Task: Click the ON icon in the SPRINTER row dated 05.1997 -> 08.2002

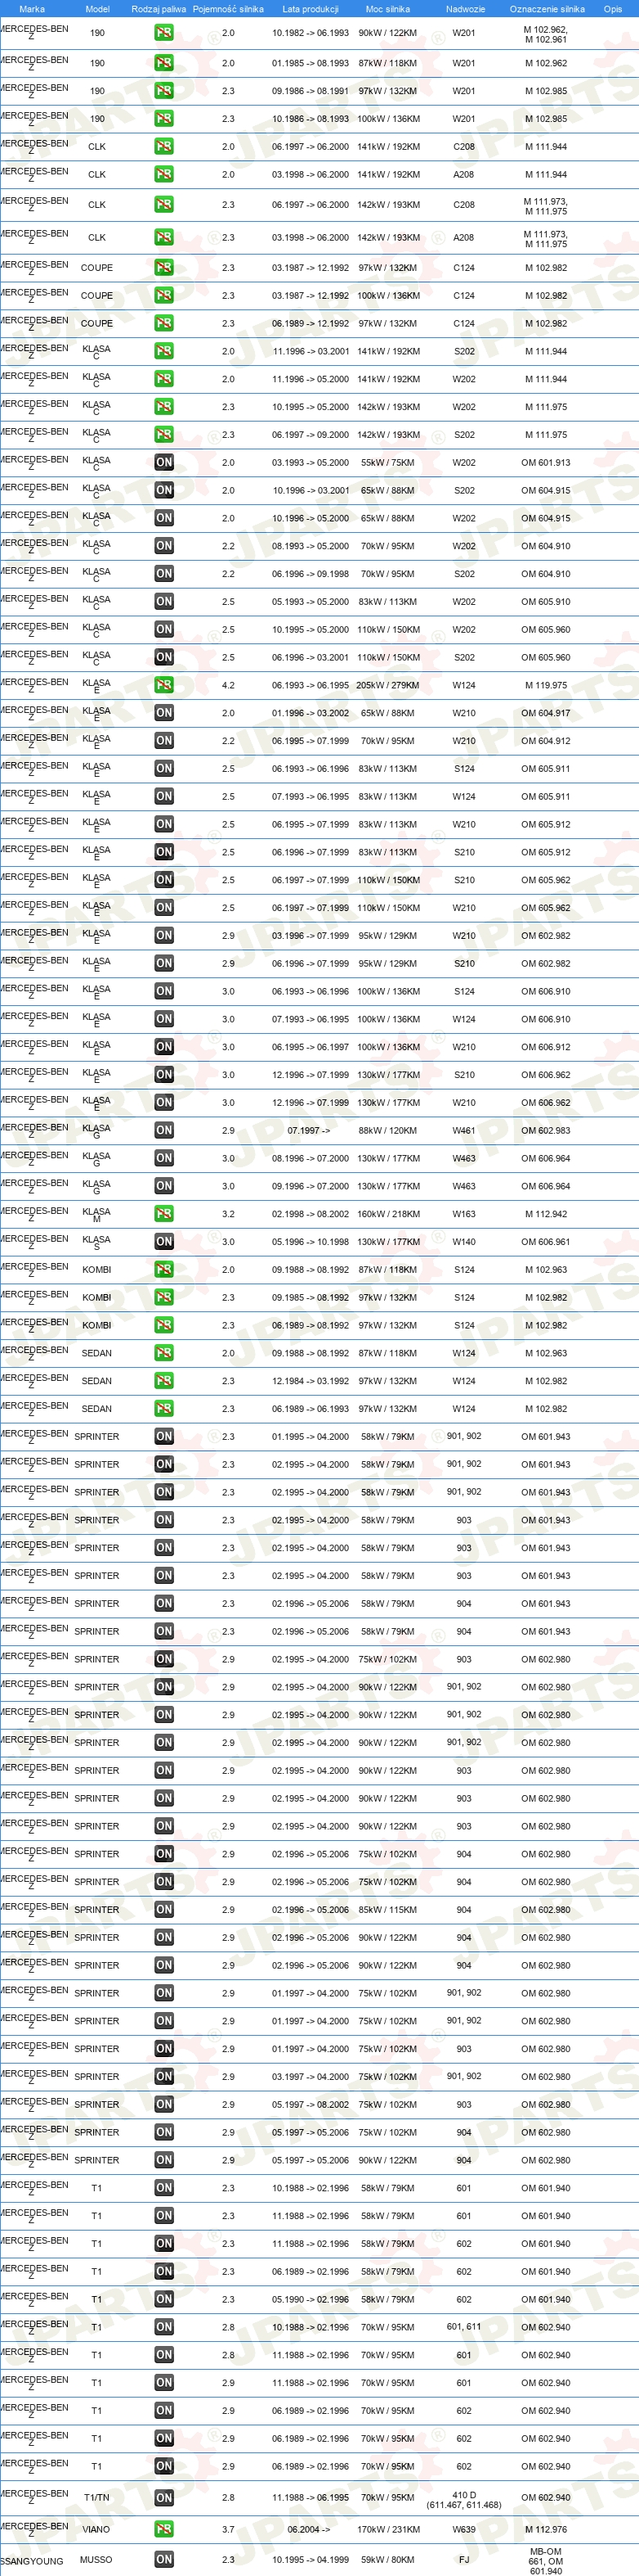Action: tap(163, 2105)
